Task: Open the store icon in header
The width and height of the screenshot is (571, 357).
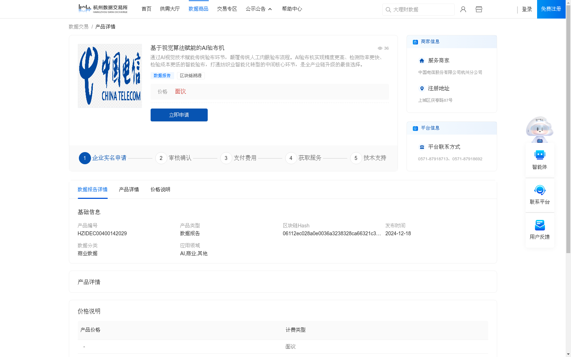Action: 479,9
